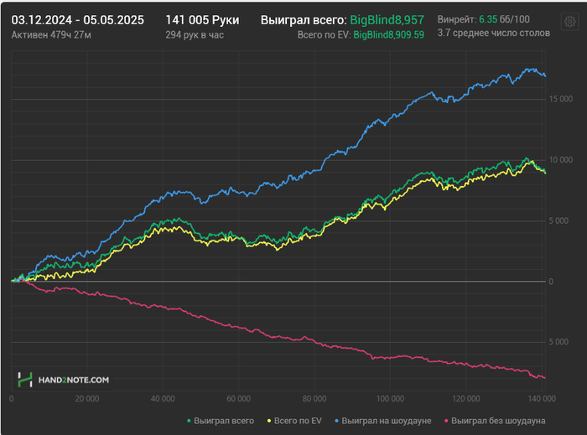587x435 pixels.
Task: Click the 'Выиграл всего:' header label
Action: (x=304, y=20)
